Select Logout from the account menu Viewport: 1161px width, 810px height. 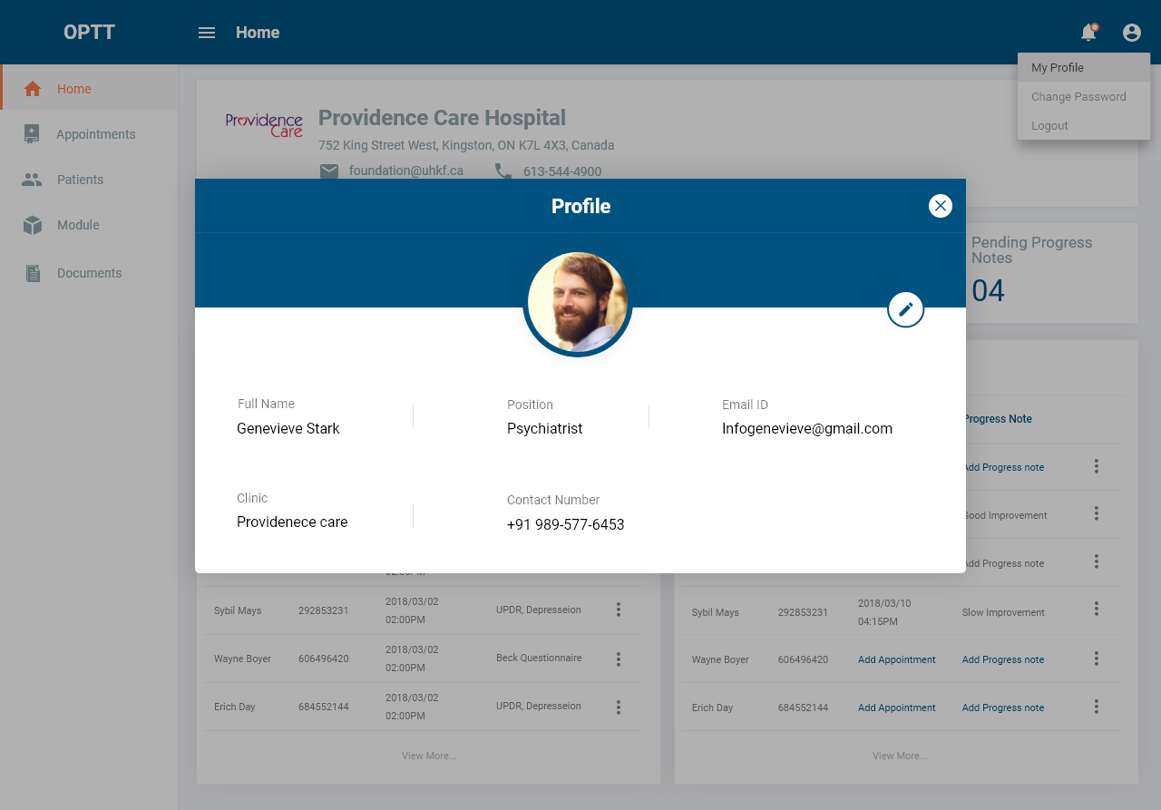point(1049,126)
